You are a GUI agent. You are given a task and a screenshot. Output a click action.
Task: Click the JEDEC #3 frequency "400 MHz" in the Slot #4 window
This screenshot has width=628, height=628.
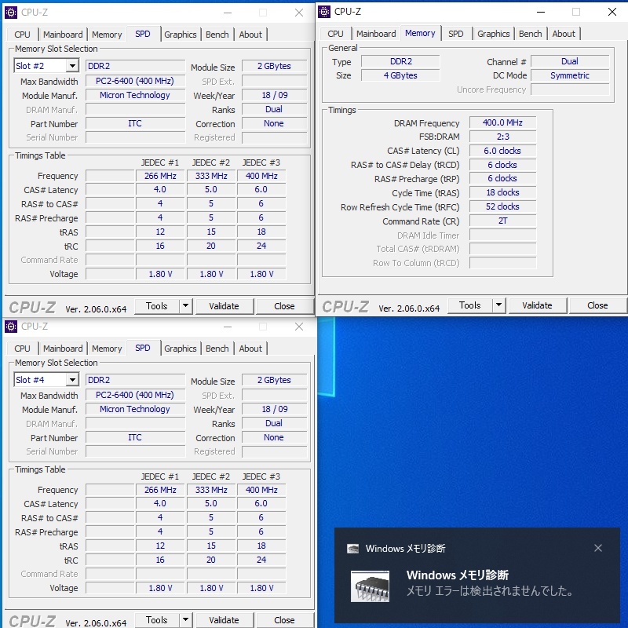(261, 490)
